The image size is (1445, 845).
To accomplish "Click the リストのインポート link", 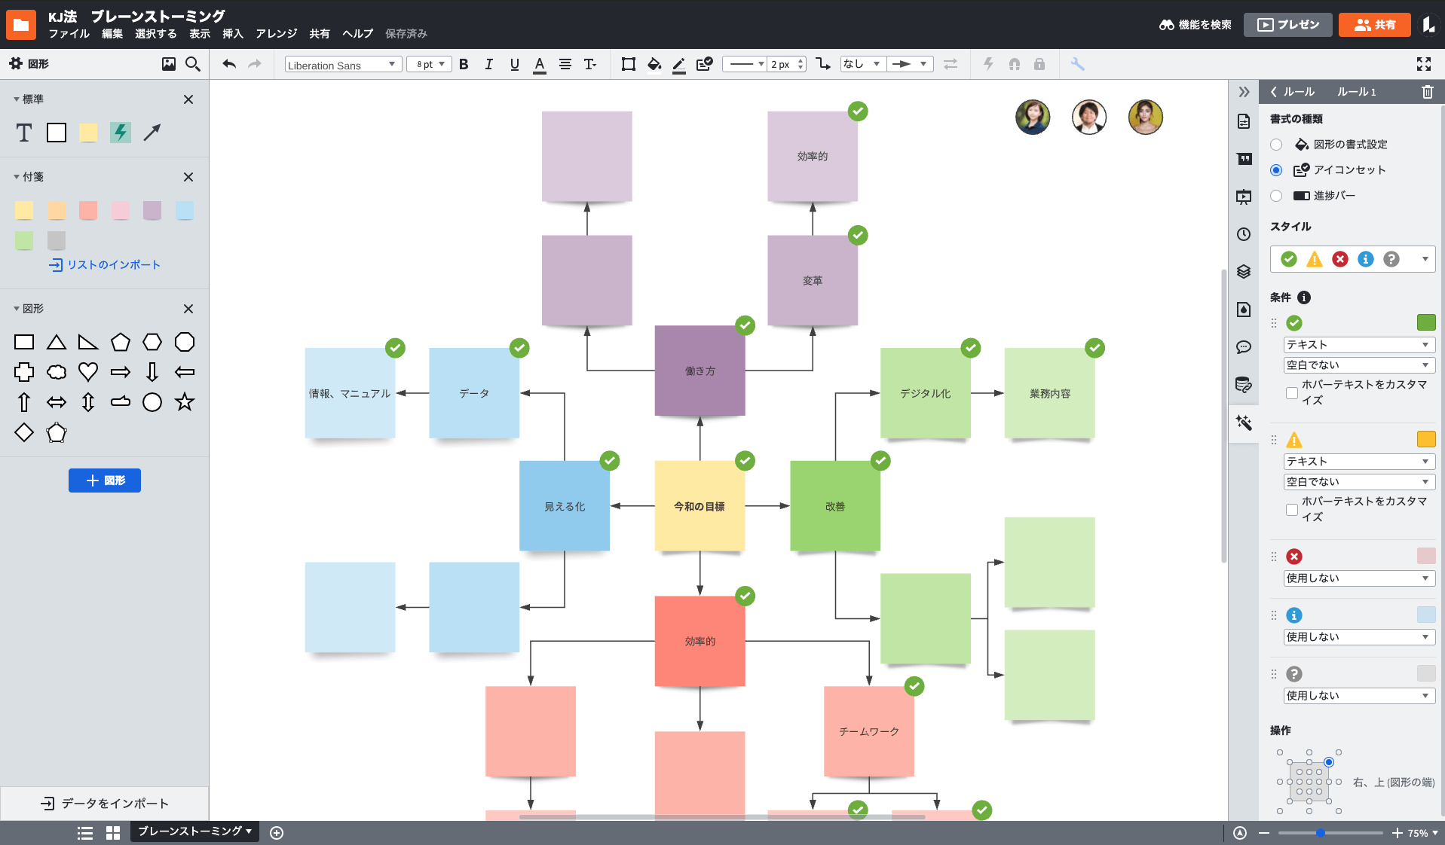I will (105, 265).
